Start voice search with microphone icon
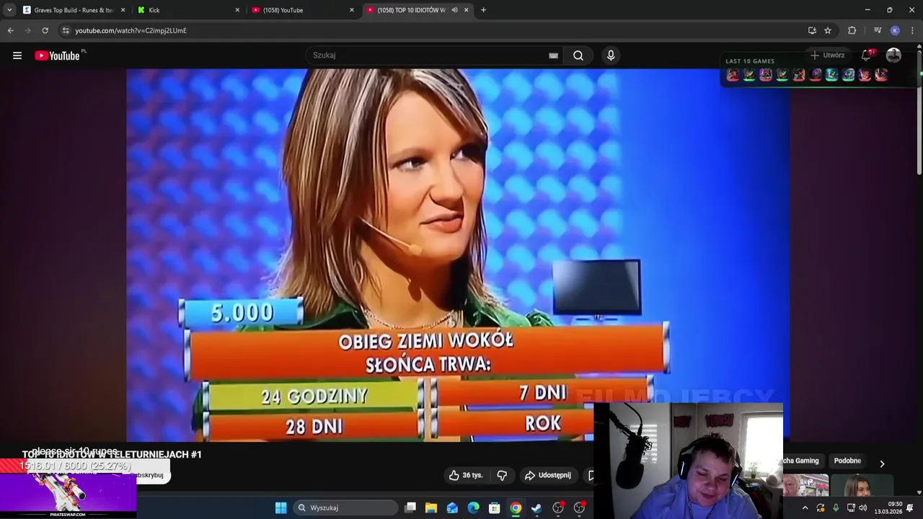 pyautogui.click(x=611, y=56)
